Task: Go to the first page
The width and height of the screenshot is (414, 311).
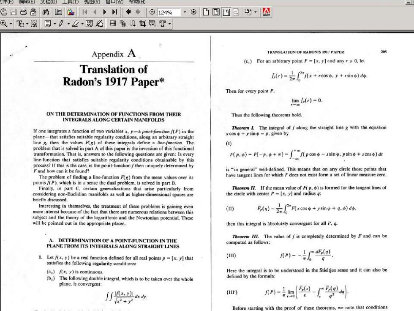Action: [85, 12]
